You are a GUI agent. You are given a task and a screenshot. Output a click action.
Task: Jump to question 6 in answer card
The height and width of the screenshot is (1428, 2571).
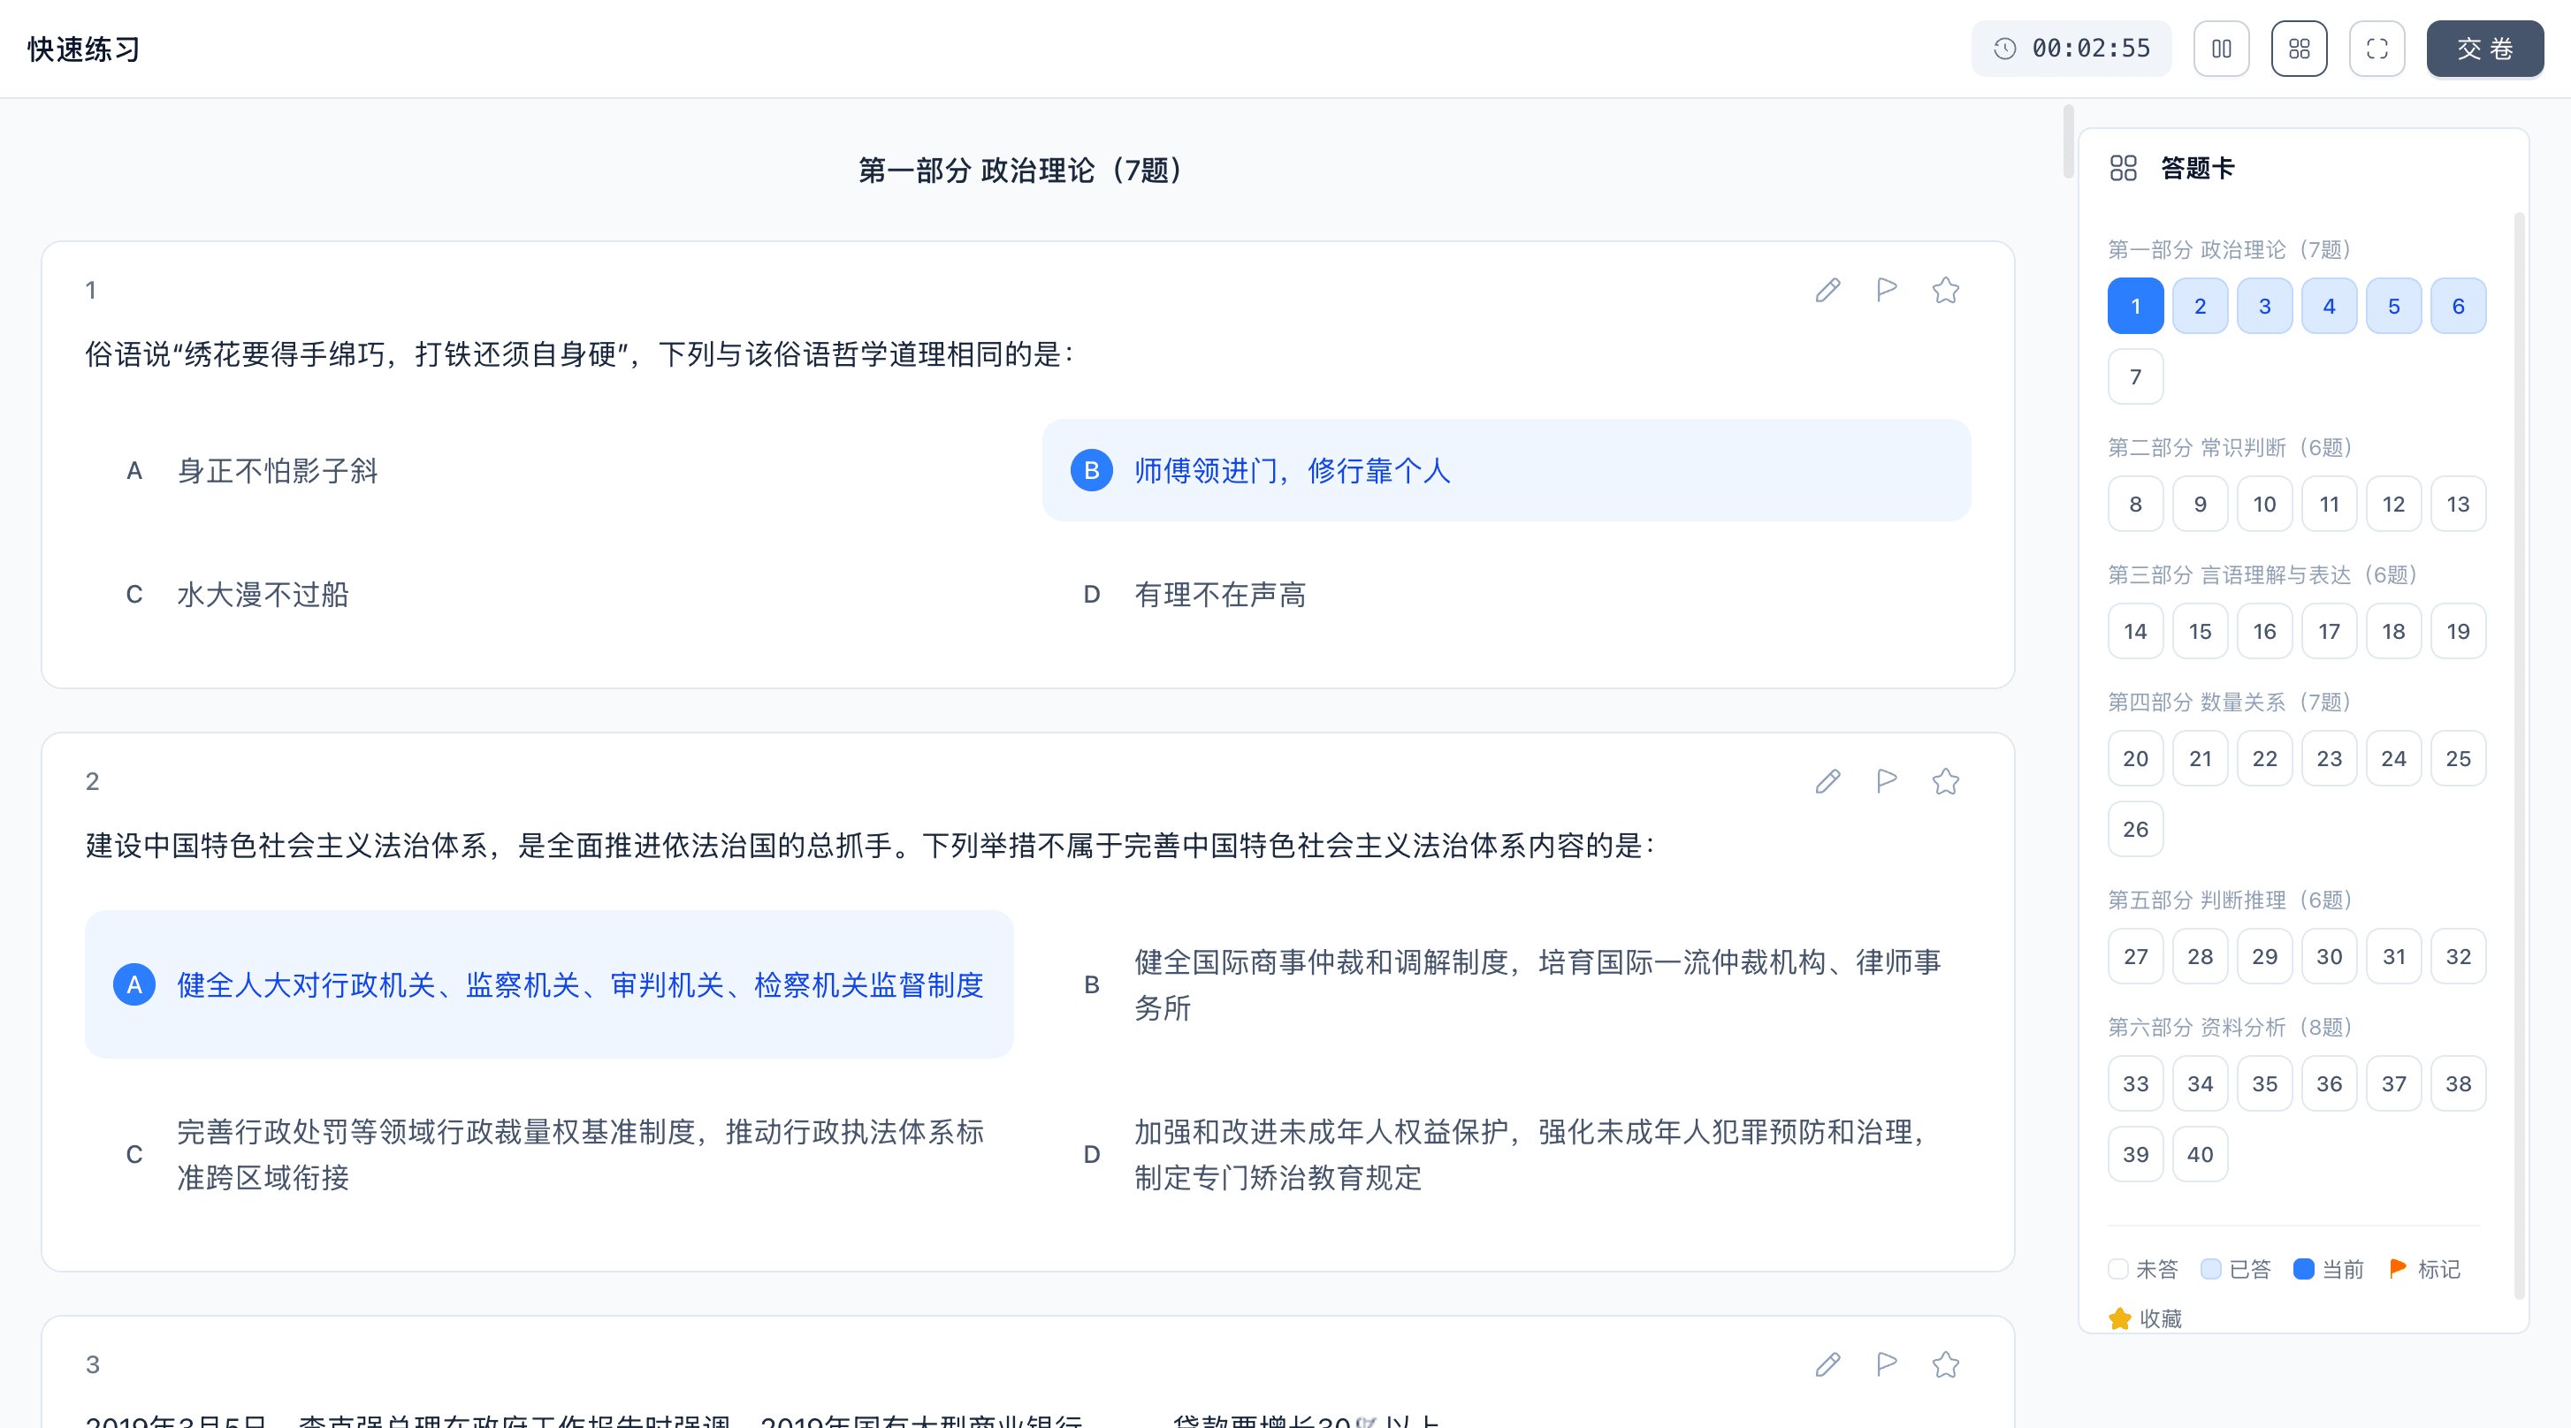pyautogui.click(x=2458, y=306)
